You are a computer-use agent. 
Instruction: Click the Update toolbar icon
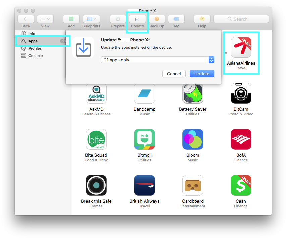[x=137, y=19]
